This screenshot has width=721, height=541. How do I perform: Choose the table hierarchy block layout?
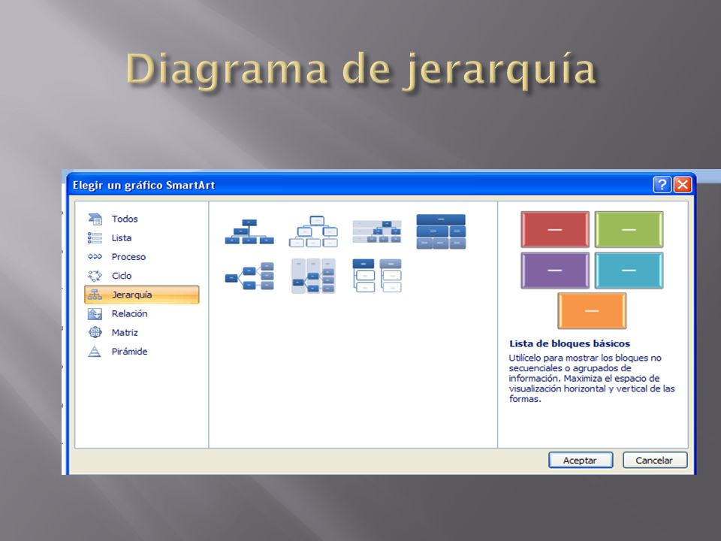coord(441,231)
